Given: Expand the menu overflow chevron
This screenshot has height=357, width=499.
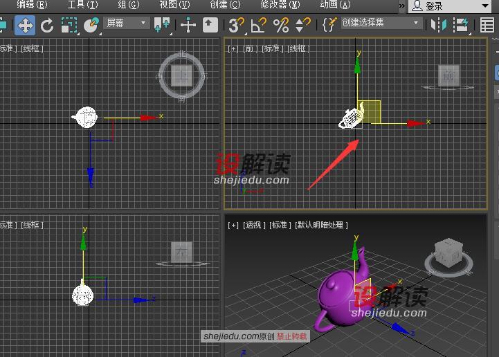Looking at the screenshot, I should click(402, 6).
